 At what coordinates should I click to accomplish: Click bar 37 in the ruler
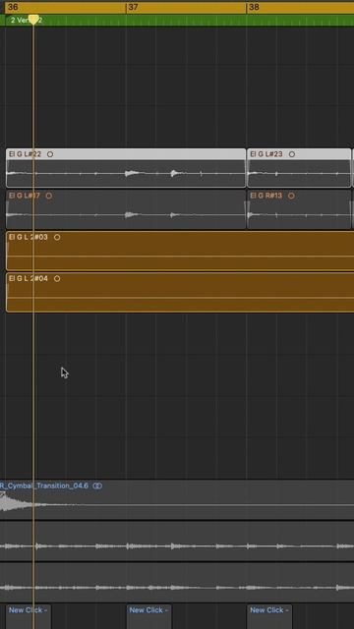134,7
